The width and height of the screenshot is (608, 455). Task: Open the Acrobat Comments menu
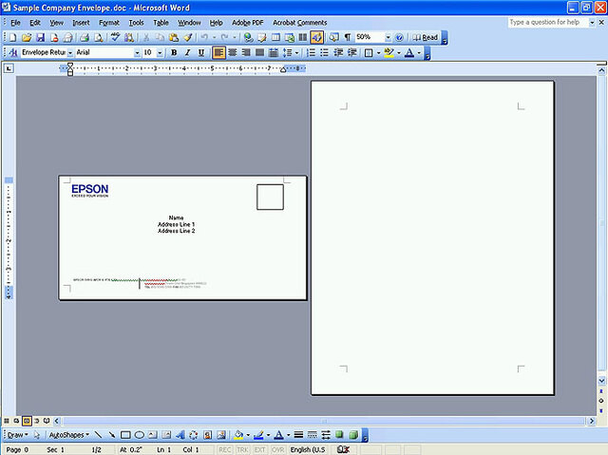tap(300, 23)
